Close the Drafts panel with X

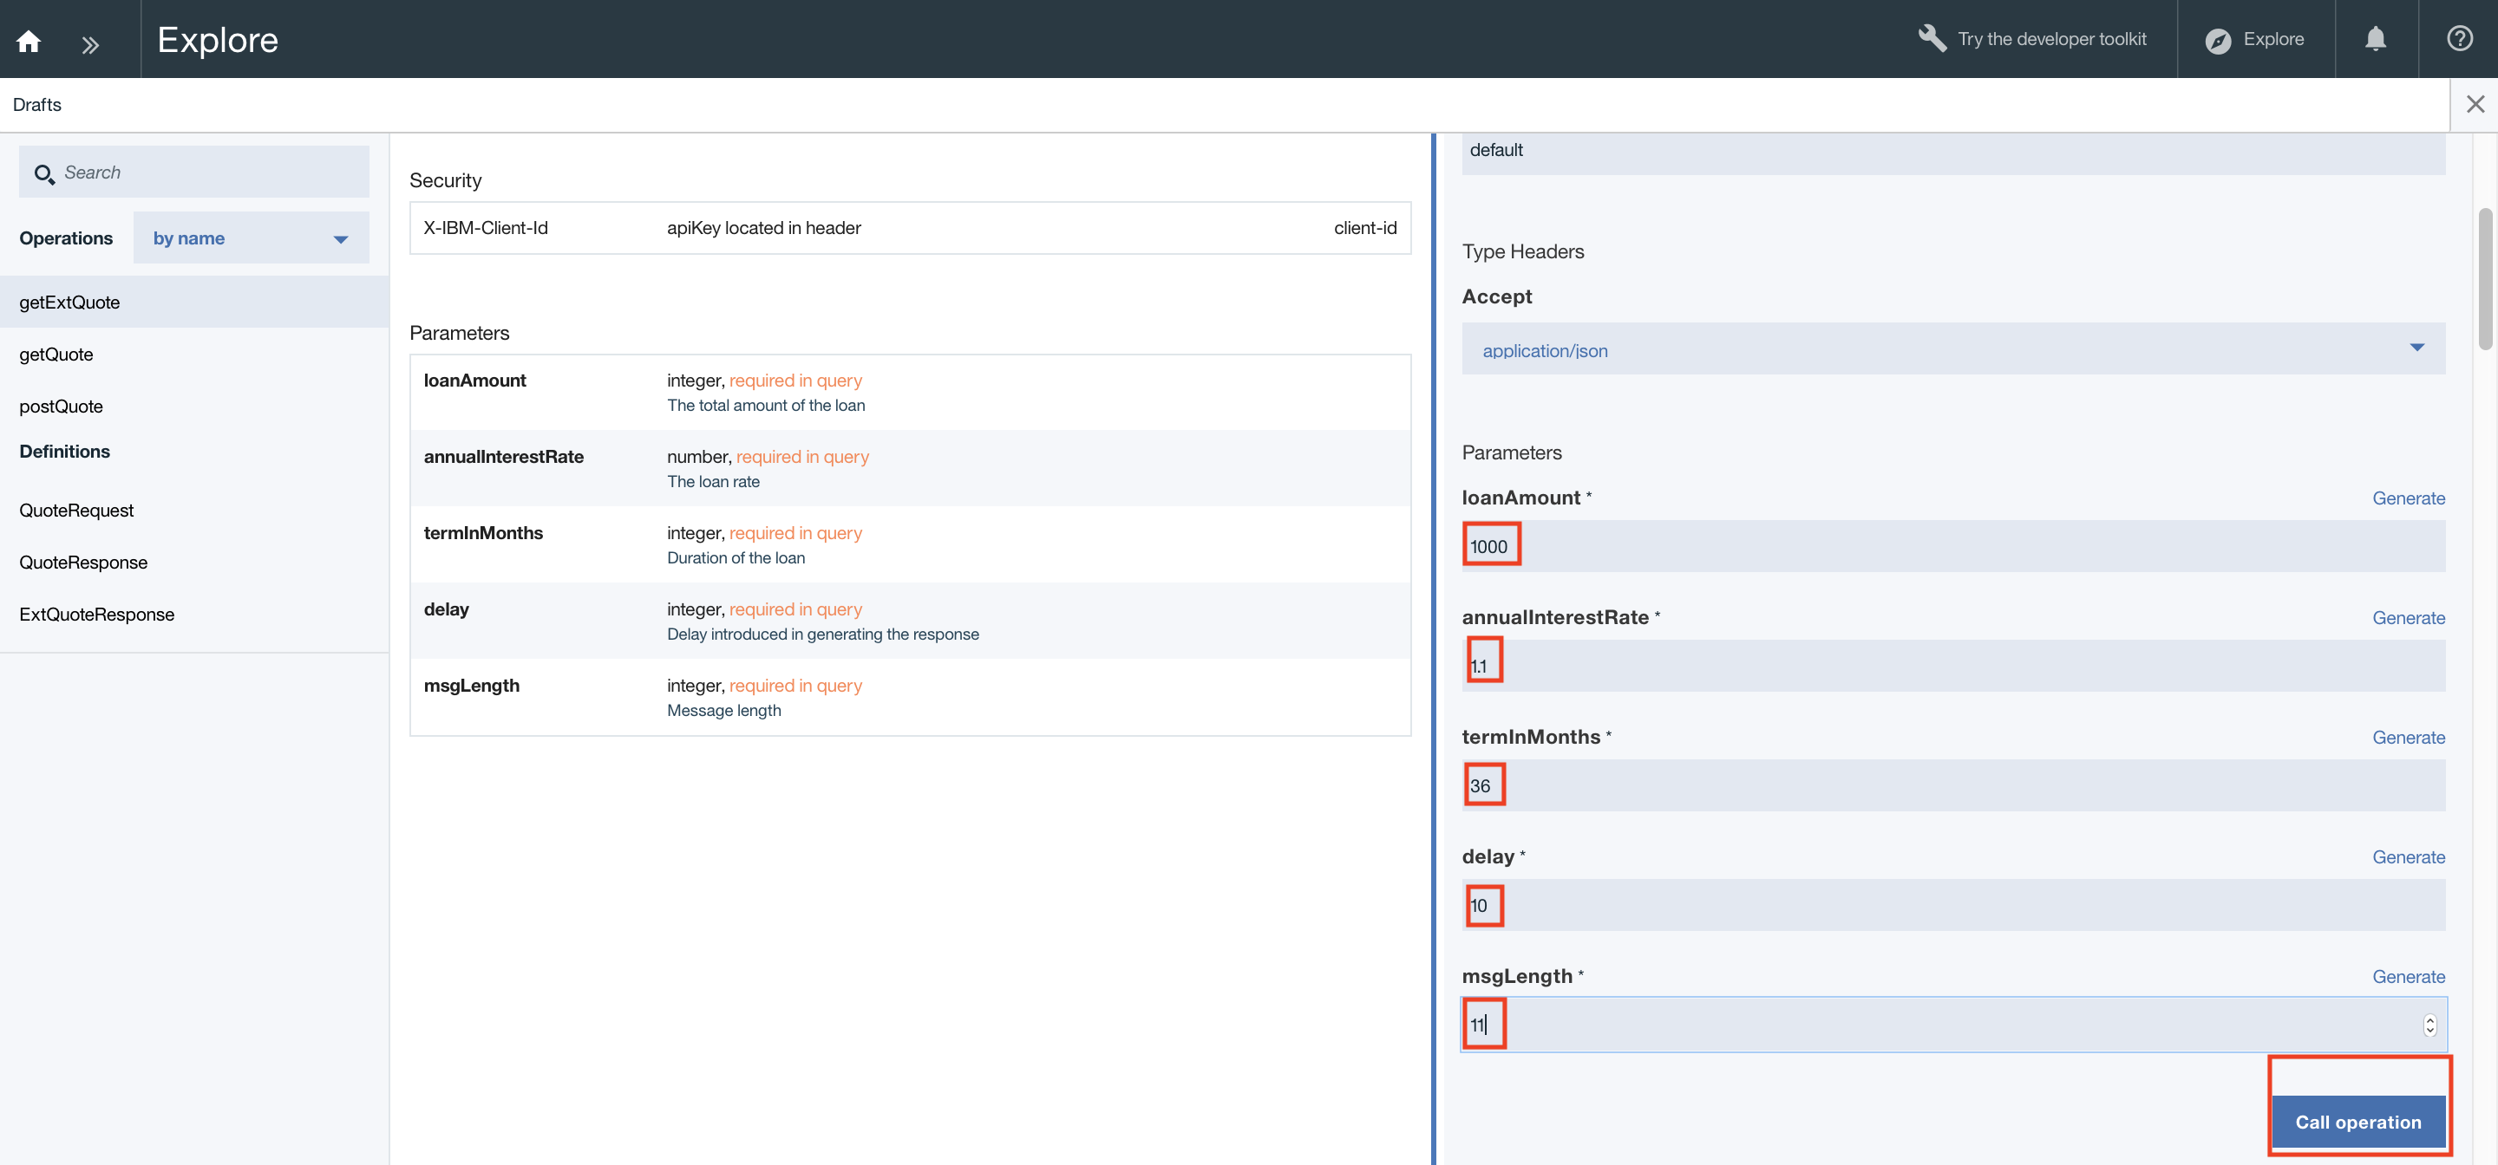point(2475,104)
